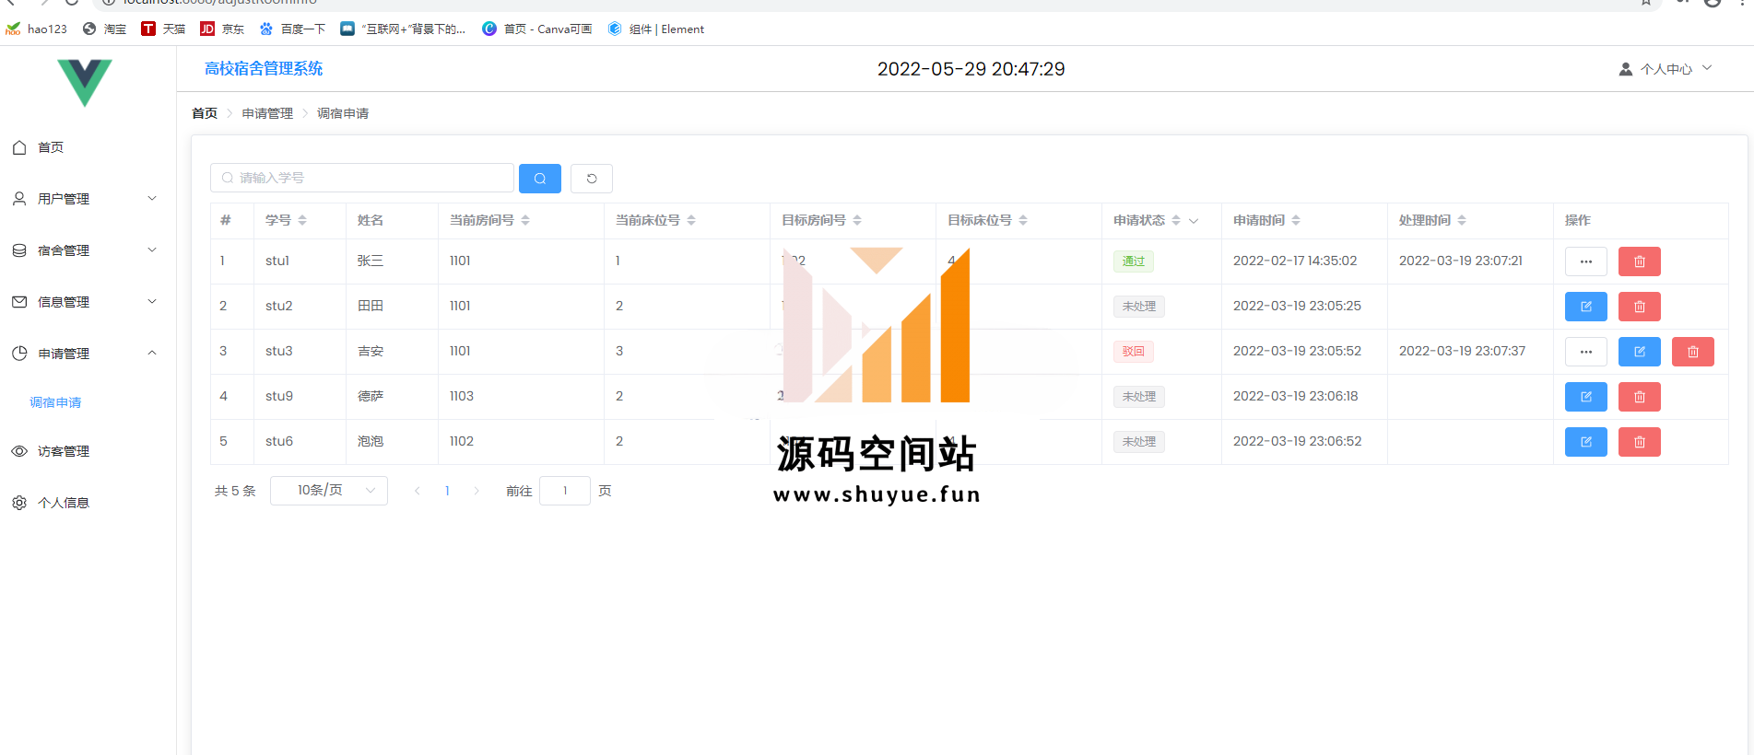Open 个人中心 dropdown menu
The image size is (1754, 755).
(x=1666, y=69)
